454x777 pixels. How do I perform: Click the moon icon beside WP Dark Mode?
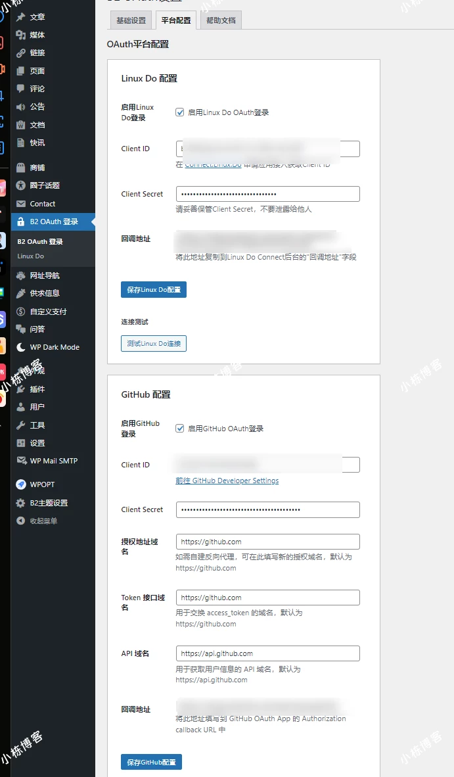click(21, 347)
